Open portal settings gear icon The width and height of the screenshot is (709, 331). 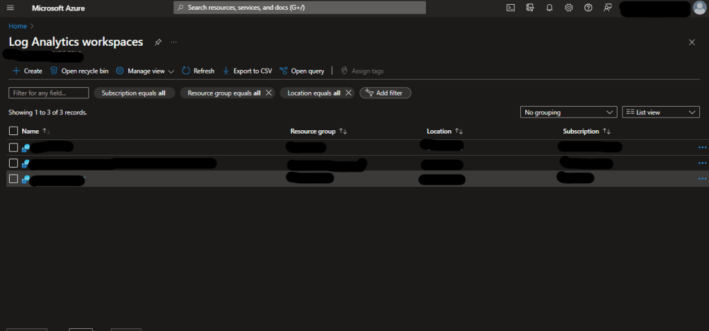[569, 8]
